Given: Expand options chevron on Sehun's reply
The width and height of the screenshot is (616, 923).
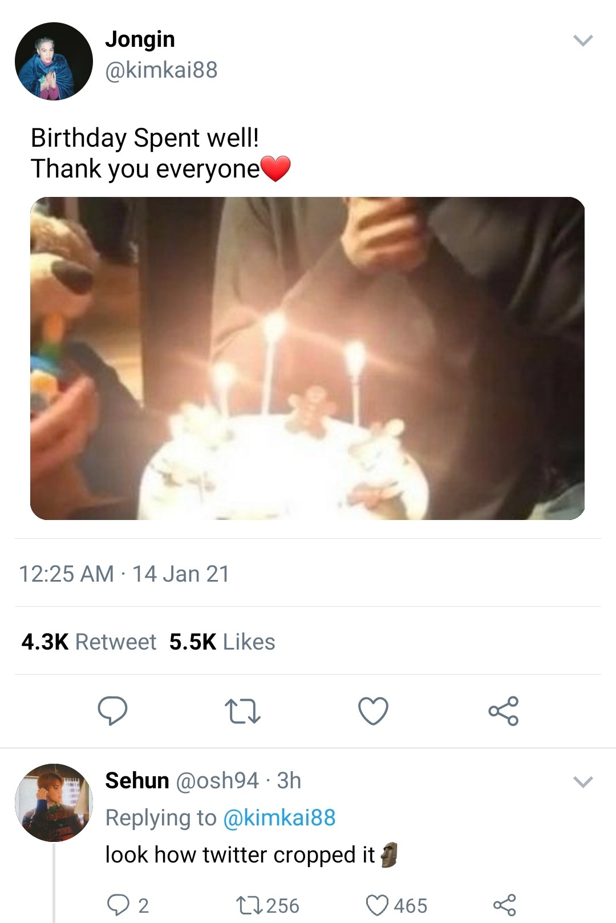Looking at the screenshot, I should point(582,781).
